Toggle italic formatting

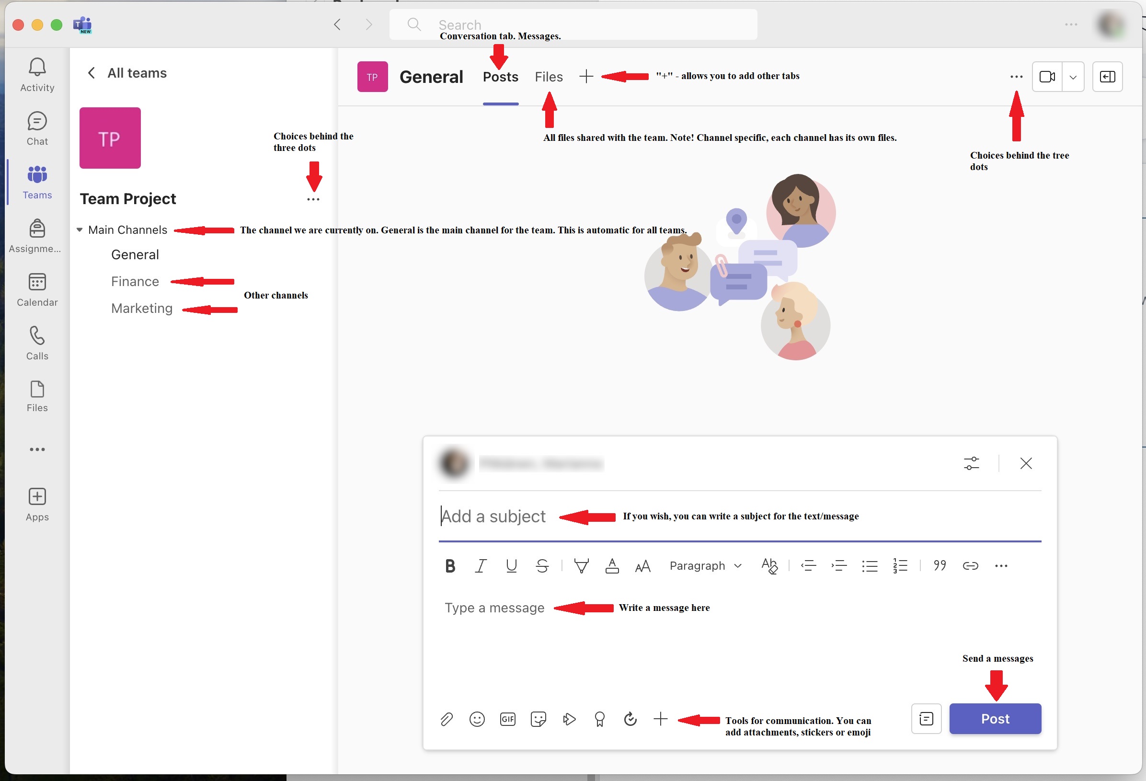[x=480, y=565]
